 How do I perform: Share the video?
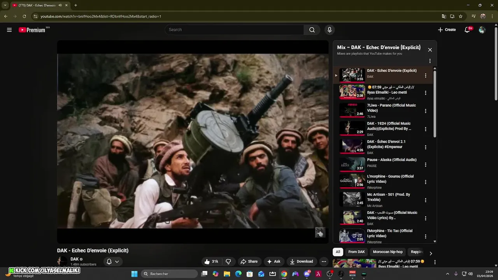(249, 261)
